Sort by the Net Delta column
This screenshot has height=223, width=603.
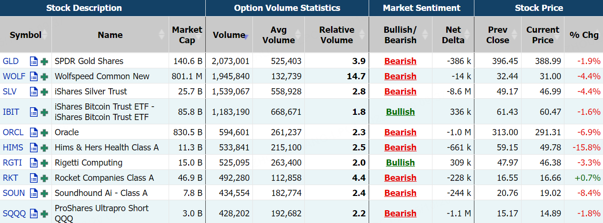tap(453, 35)
